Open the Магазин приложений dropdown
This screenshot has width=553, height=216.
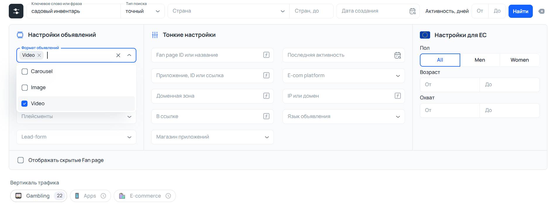212,137
